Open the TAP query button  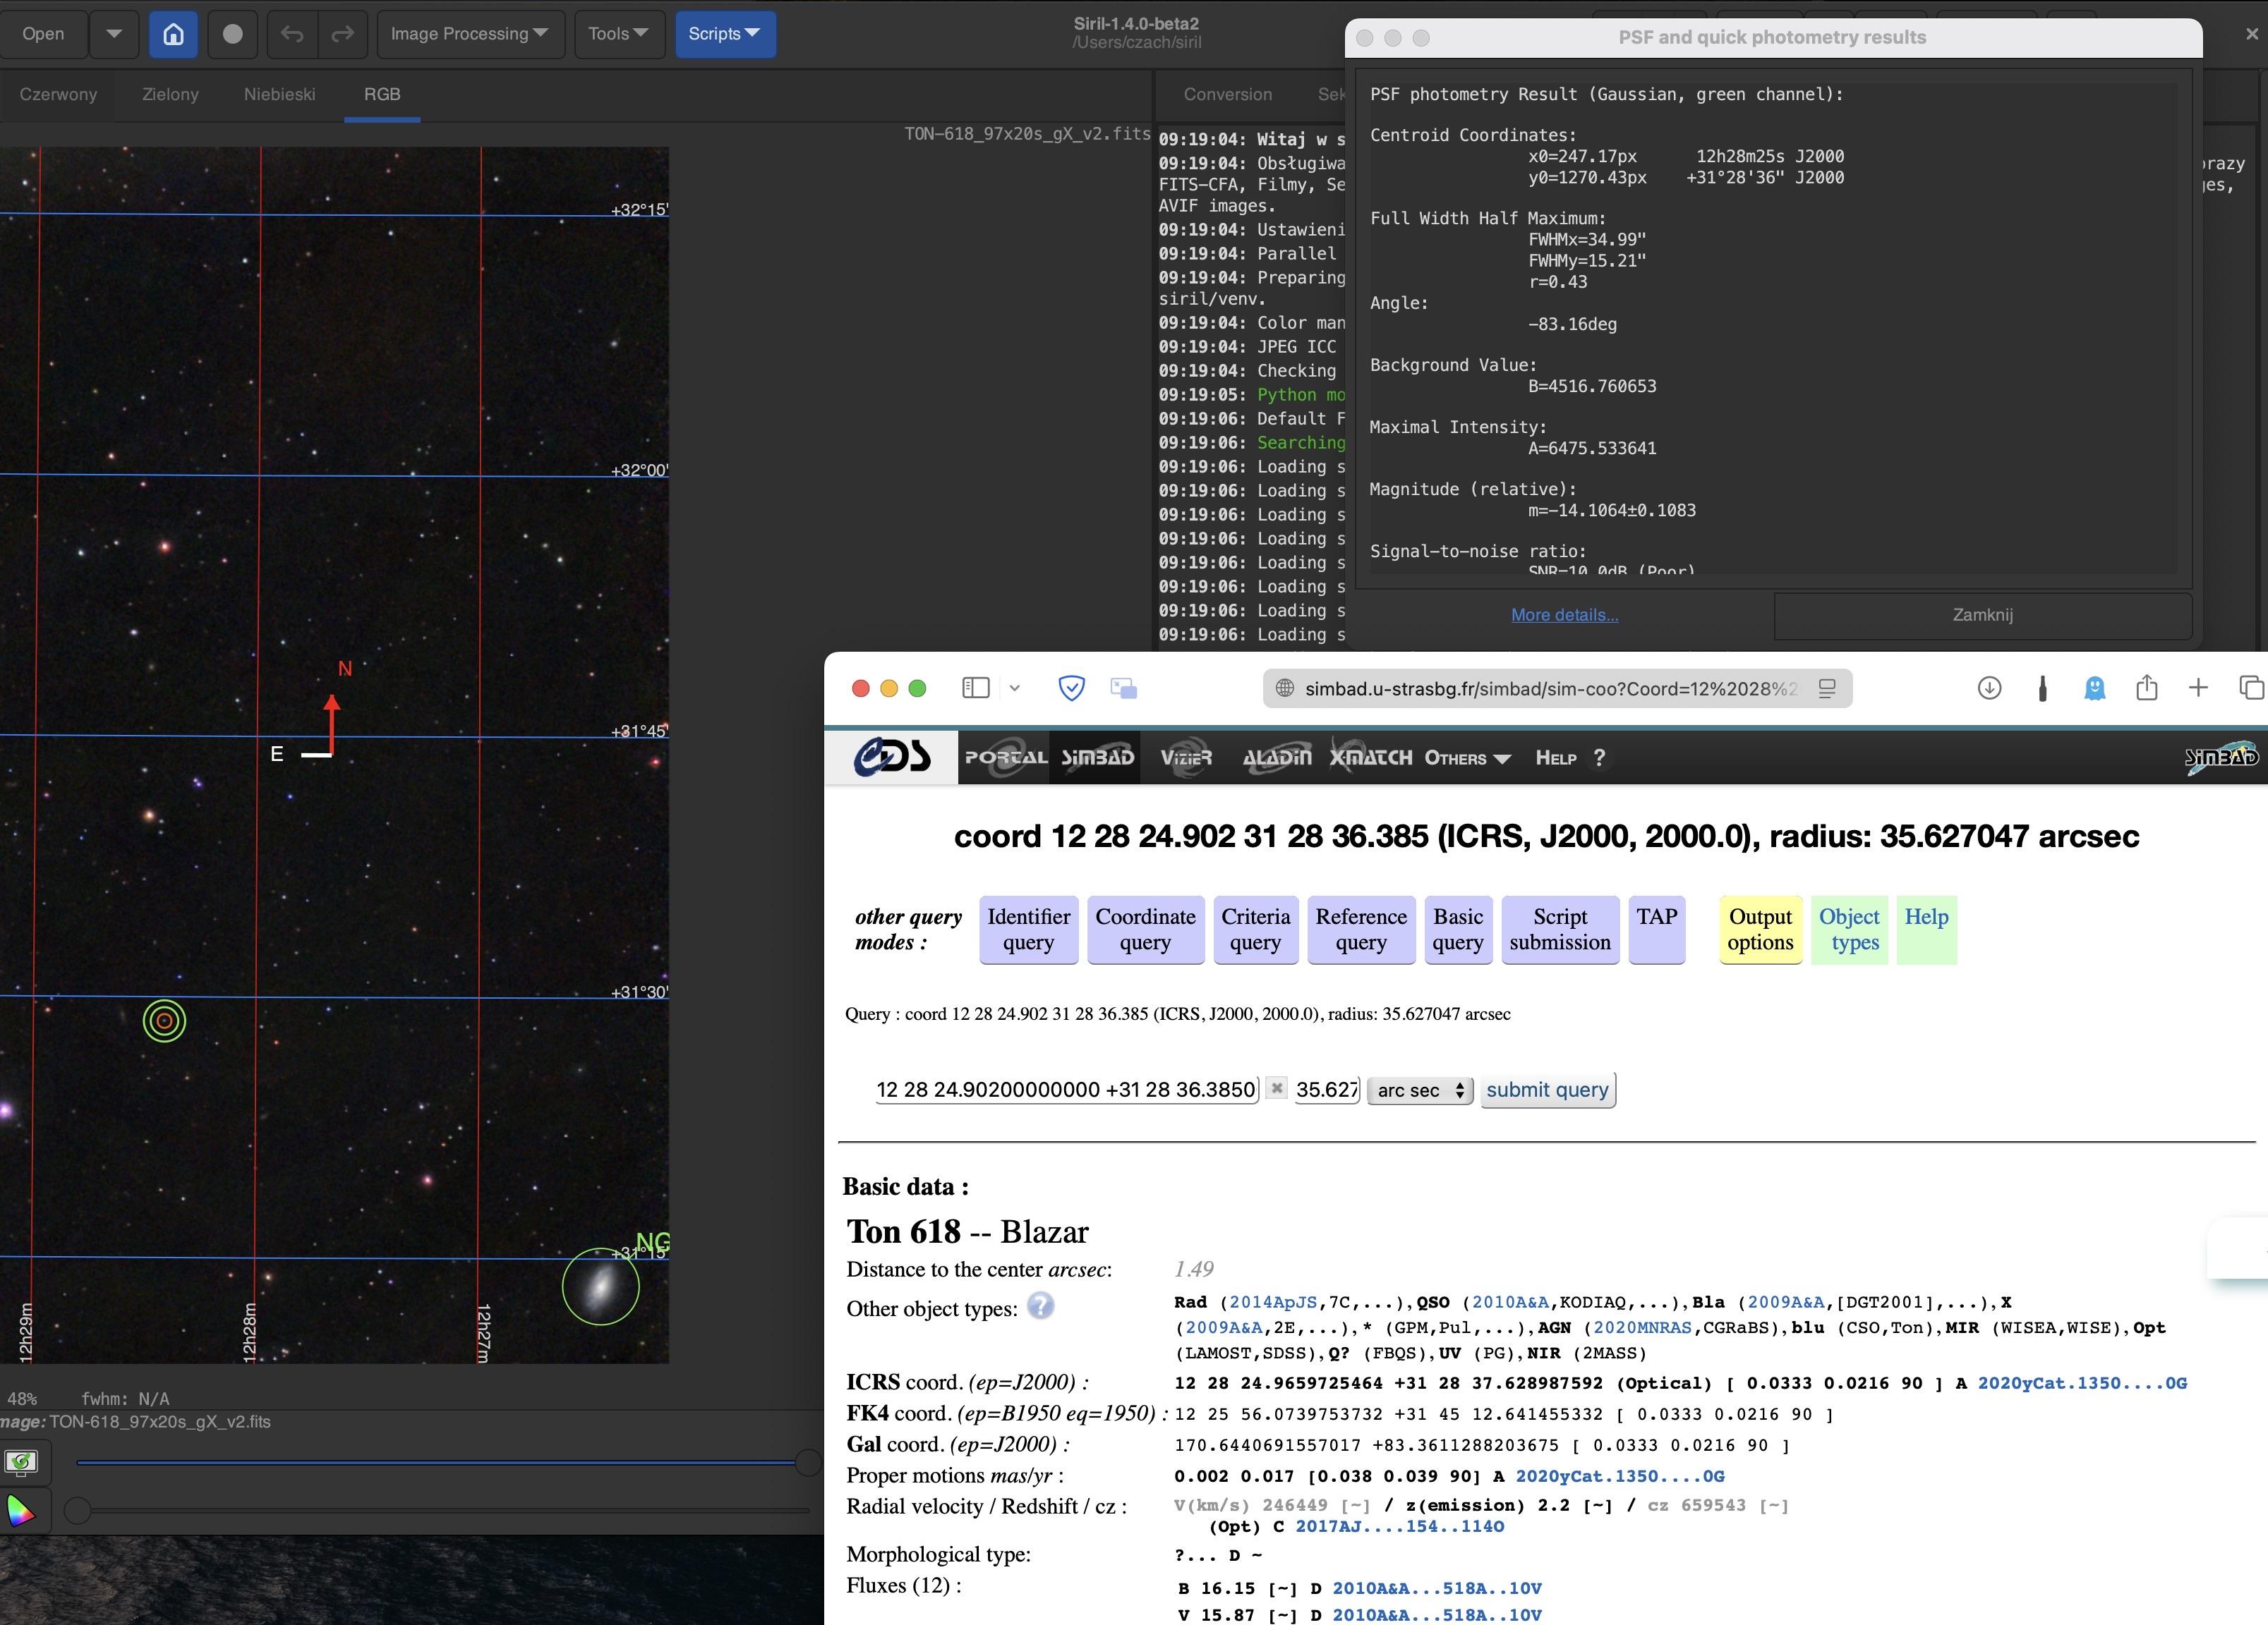[x=1657, y=930]
